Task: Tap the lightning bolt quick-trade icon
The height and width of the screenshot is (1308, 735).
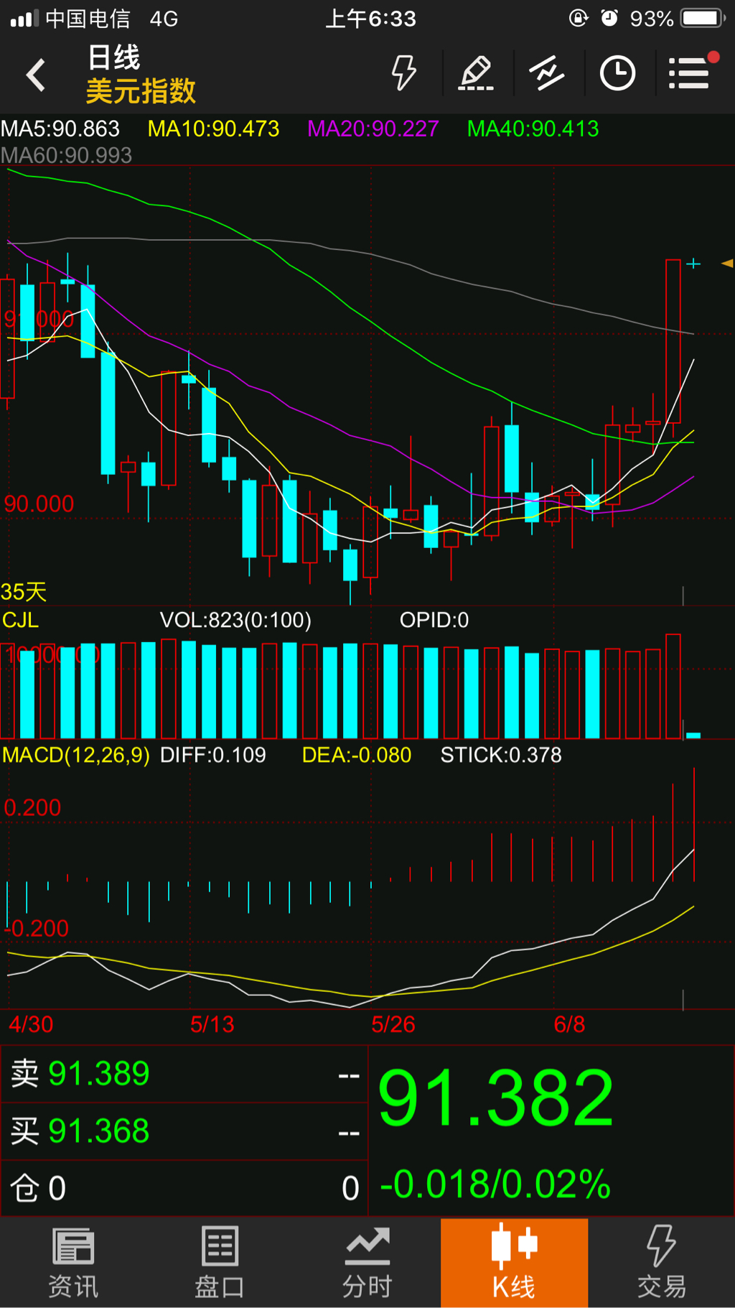Action: (403, 73)
